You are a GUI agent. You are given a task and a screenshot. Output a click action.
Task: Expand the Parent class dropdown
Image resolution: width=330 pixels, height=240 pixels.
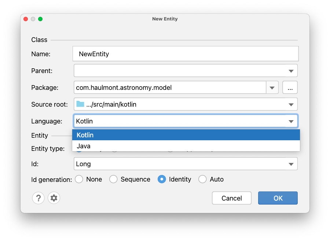(x=291, y=71)
